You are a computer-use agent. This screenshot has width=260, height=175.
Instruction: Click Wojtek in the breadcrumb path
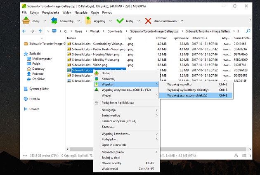coord(95,31)
